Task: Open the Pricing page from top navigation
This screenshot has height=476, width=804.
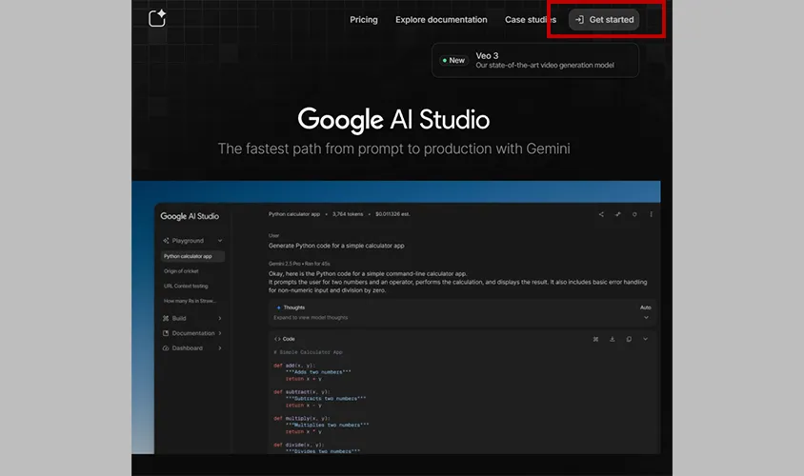Action: [x=363, y=20]
